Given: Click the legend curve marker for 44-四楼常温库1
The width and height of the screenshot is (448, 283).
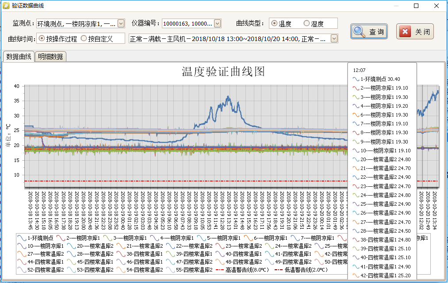Looking at the screenshot, I should pos(22,262).
